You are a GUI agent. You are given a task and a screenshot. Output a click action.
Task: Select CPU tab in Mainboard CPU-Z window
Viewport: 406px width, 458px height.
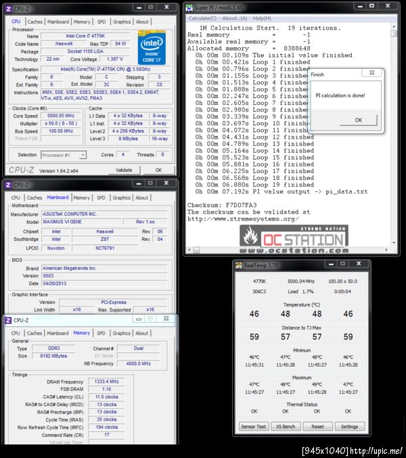pyautogui.click(x=16, y=198)
